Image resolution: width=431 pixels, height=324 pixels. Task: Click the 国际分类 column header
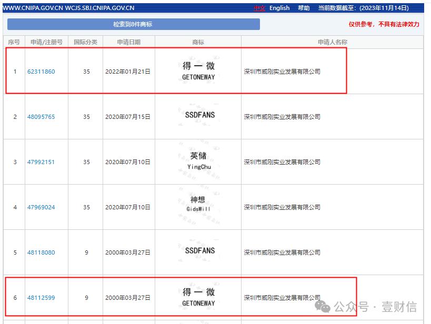point(85,42)
